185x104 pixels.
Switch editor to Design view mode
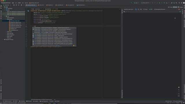tap(180, 7)
